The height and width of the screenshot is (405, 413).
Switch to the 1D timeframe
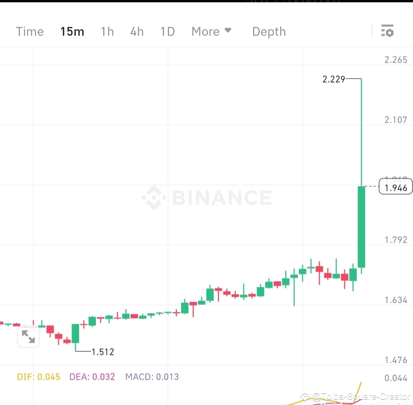(x=167, y=31)
